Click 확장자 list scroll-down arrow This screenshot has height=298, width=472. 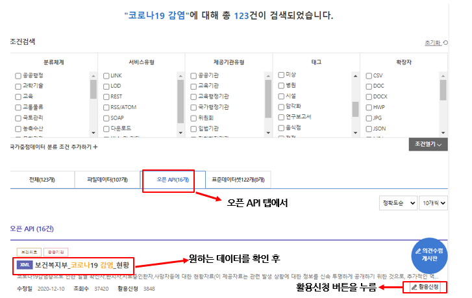(443, 132)
